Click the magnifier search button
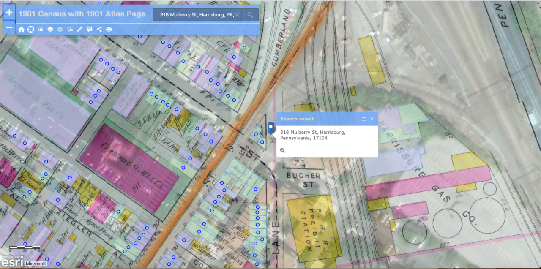The image size is (541, 269). point(251,15)
